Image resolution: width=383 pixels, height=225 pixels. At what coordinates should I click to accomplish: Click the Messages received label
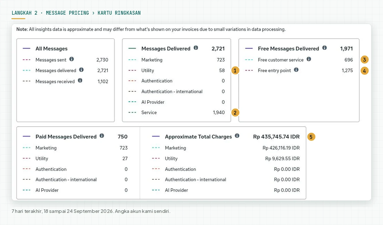tap(55, 81)
